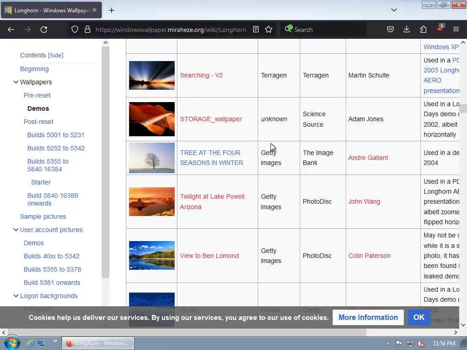Open network tray icon
Viewport: 467px width, 350px height.
410,344
